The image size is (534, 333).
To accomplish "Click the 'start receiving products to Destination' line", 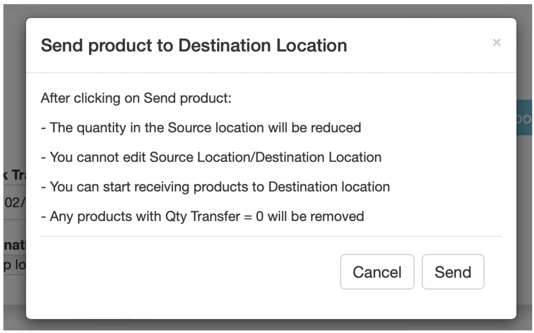I will [x=215, y=187].
